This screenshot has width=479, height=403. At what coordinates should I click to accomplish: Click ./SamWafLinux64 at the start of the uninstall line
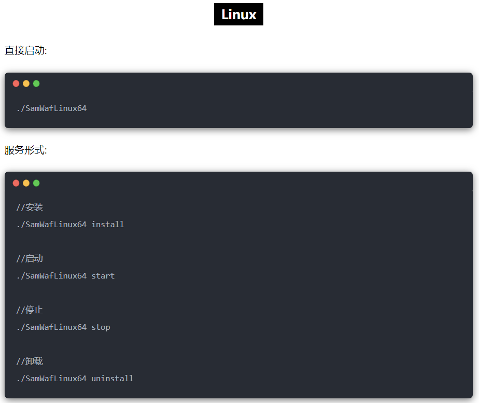[51, 379]
